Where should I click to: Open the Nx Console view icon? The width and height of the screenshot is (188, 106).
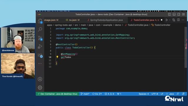point(40,55)
